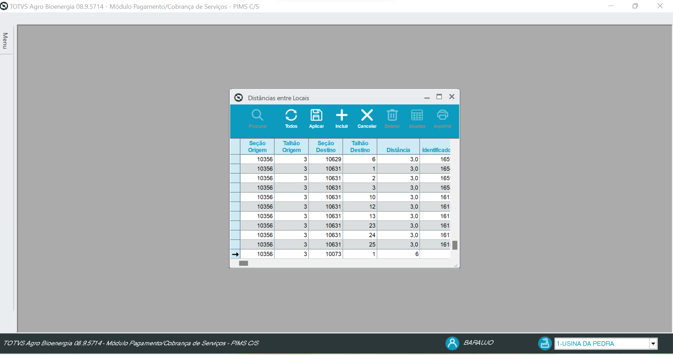Select the Seção Destino cell 10073

[x=326, y=254]
